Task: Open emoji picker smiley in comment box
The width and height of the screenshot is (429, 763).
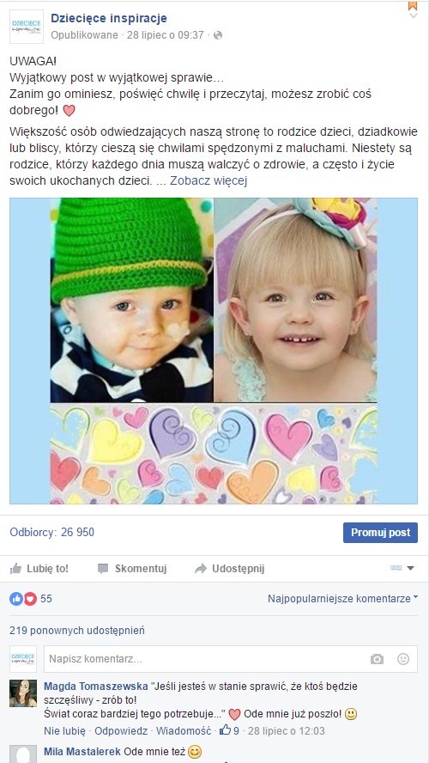Action: point(402,659)
